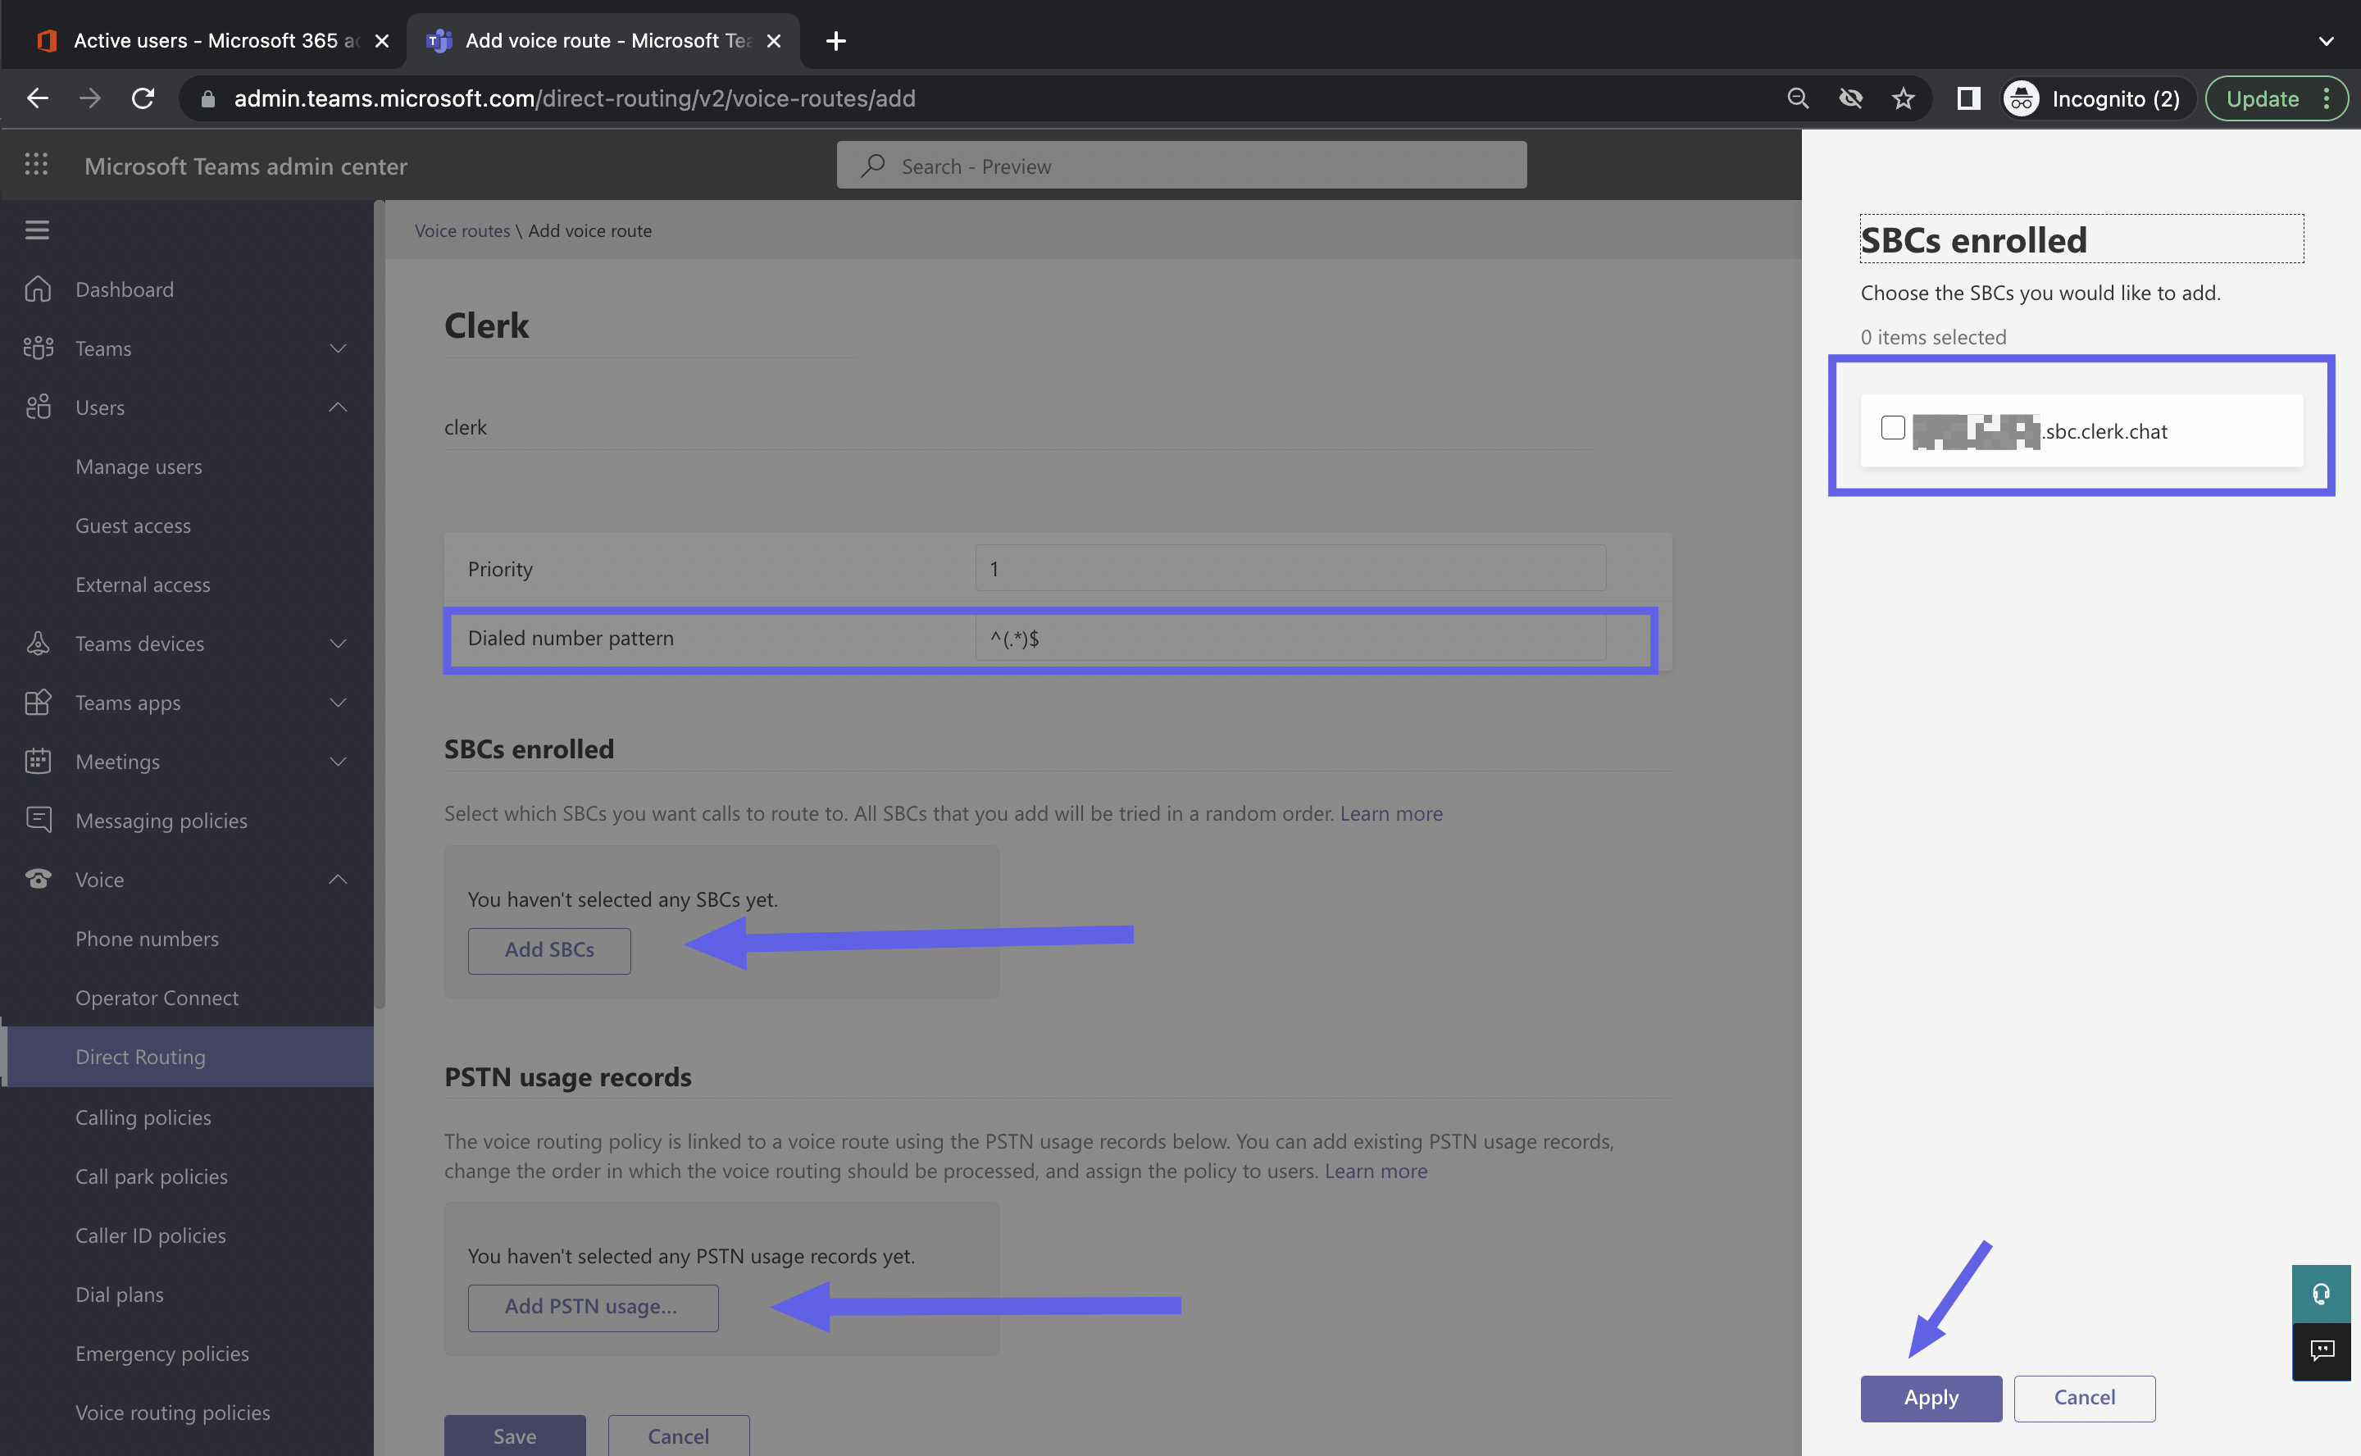Click the Teams group icon in sidebar
The width and height of the screenshot is (2361, 1456).
(x=38, y=348)
